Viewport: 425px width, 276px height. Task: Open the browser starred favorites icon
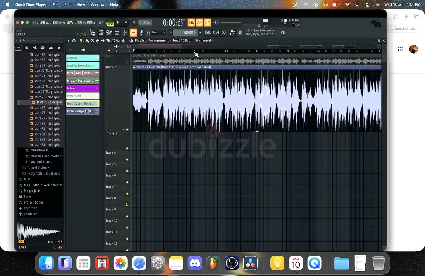(x=59, y=48)
